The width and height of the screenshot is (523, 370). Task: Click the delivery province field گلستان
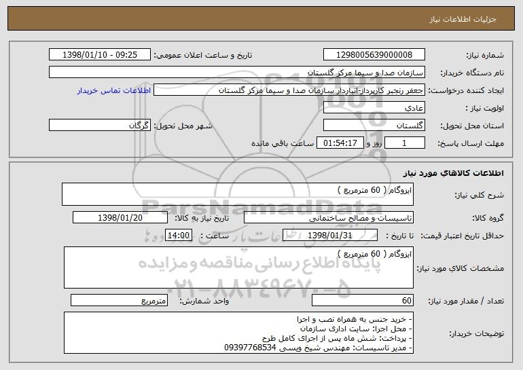tap(374, 126)
